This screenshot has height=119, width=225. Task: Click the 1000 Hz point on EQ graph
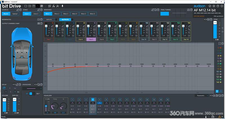point(142,66)
